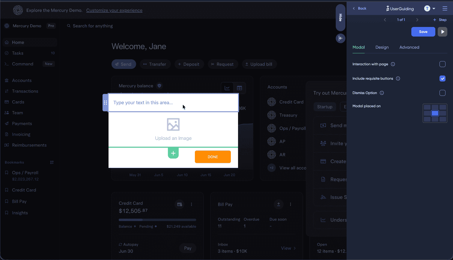Select center position in modal placement grid
This screenshot has width=453, height=260.
click(435, 113)
